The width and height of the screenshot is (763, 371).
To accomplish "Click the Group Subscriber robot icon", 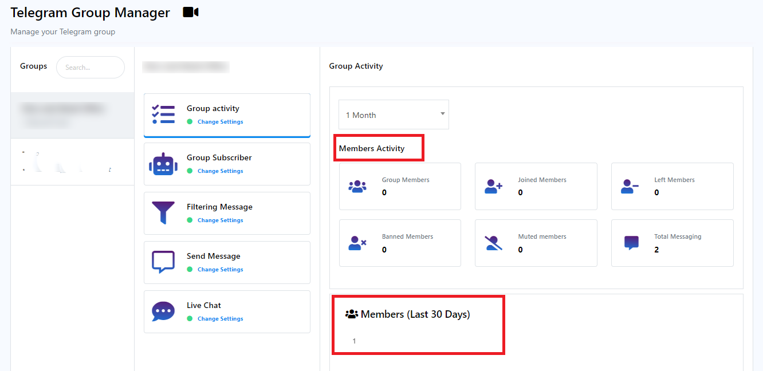I will click(x=163, y=164).
